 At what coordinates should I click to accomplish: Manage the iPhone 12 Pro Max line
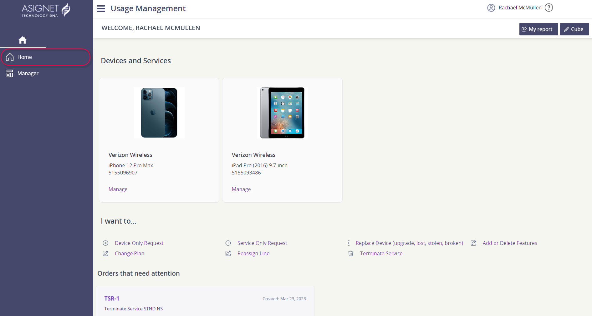[x=118, y=189]
